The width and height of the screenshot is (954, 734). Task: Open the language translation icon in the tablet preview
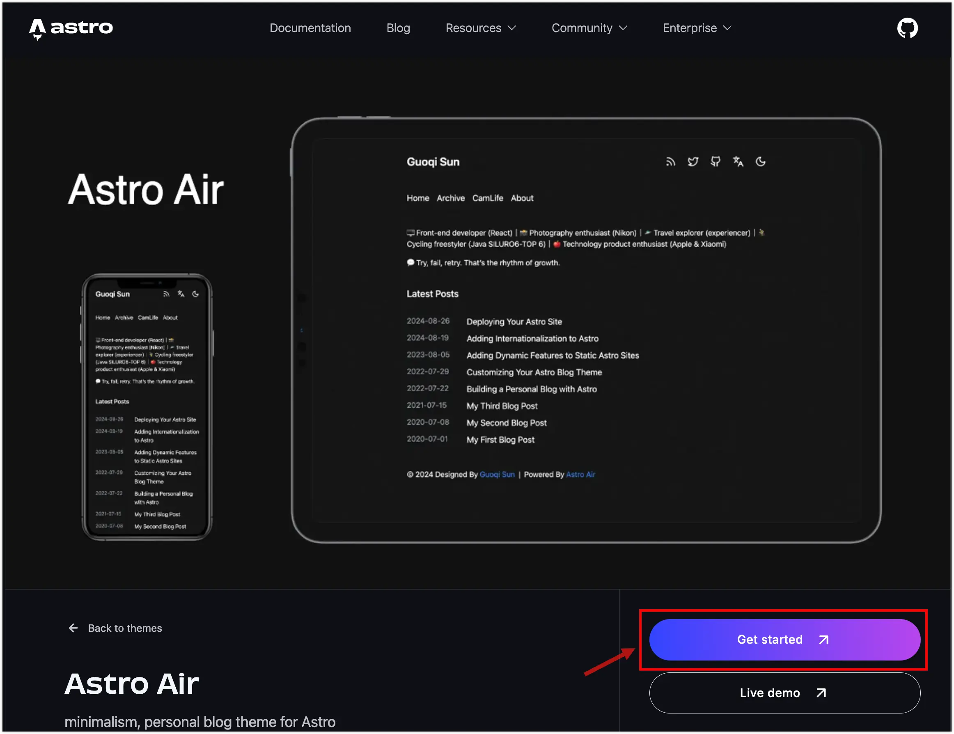tap(738, 162)
